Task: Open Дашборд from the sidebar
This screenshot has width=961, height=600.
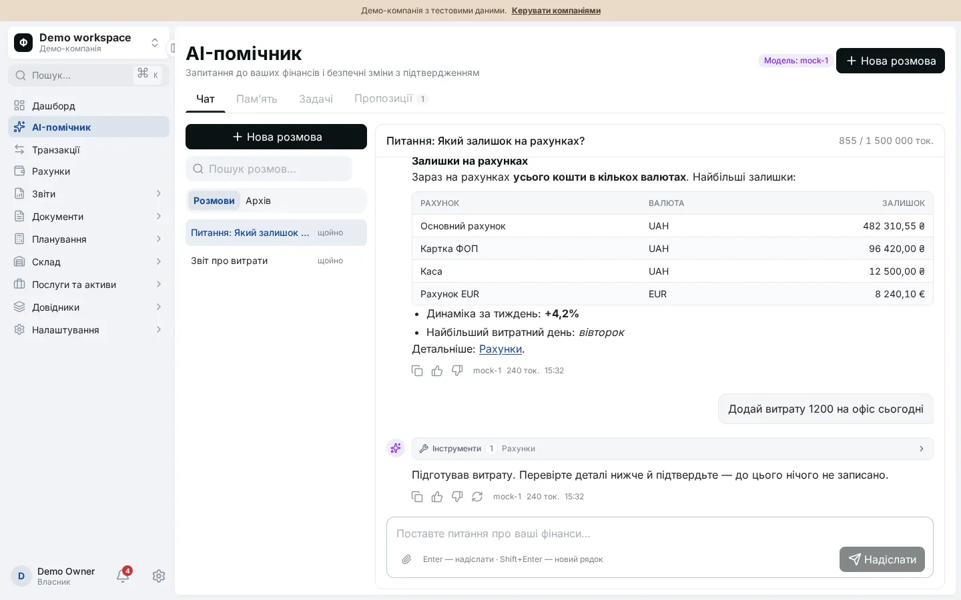Action: (x=89, y=106)
